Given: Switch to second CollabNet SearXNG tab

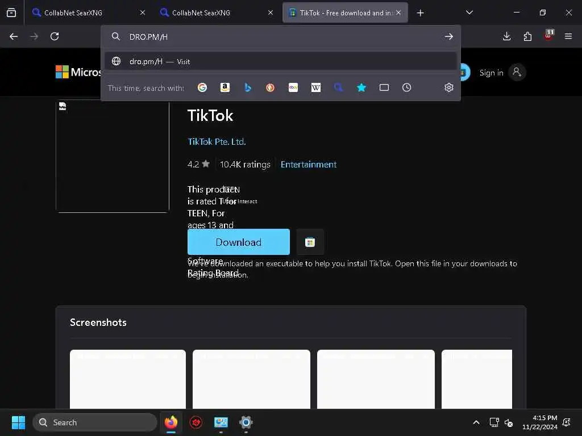Looking at the screenshot, I should point(217,12).
